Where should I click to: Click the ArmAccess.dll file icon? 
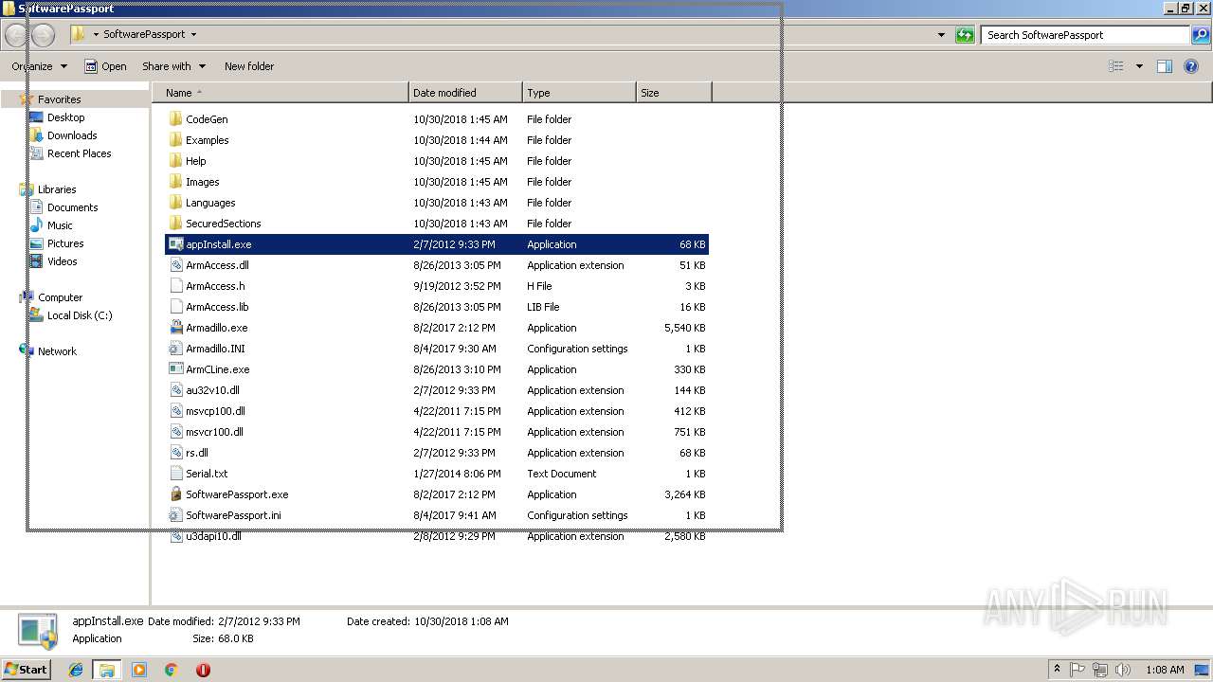175,265
